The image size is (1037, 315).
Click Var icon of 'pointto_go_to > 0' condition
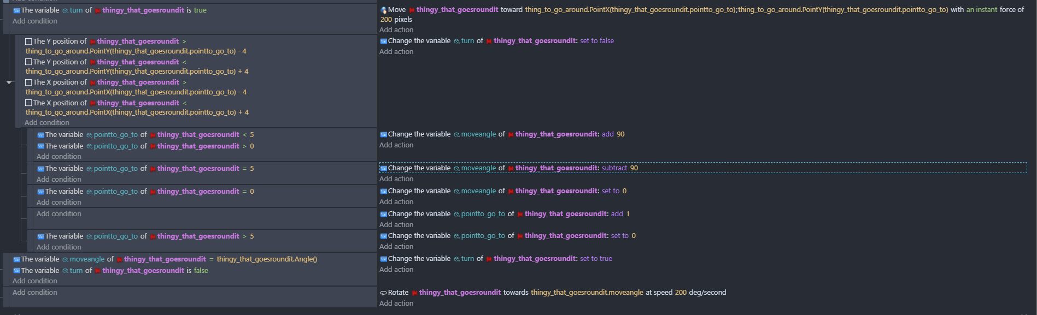40,146
